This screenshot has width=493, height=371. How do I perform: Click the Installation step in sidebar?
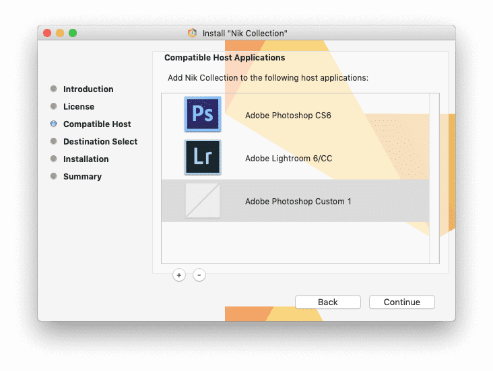coord(86,159)
